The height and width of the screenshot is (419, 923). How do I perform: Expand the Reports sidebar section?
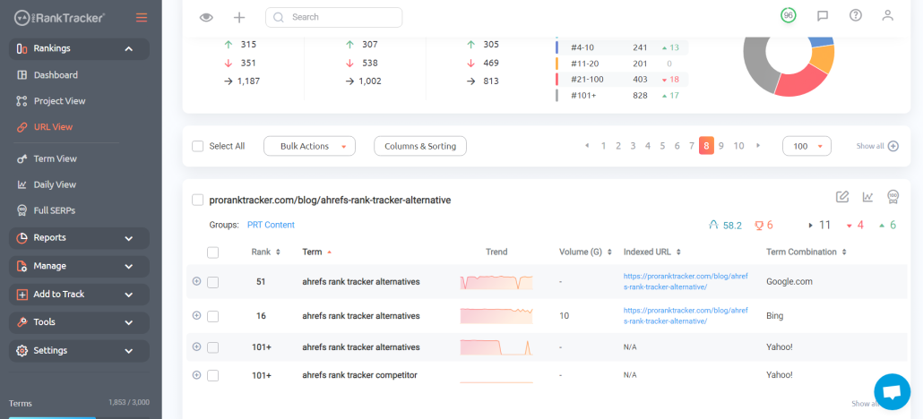coord(79,238)
